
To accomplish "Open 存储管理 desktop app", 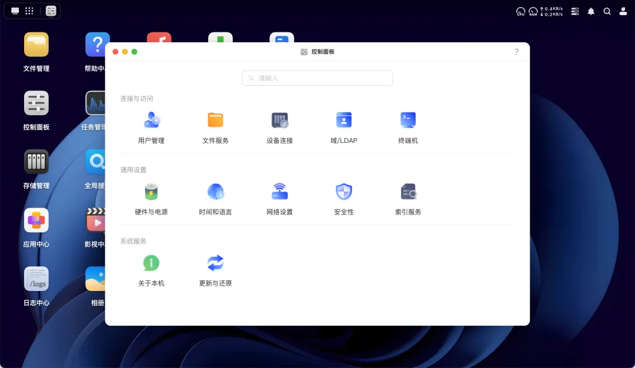I will [36, 169].
